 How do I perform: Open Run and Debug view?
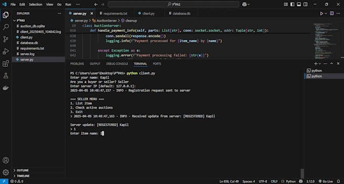(6, 52)
